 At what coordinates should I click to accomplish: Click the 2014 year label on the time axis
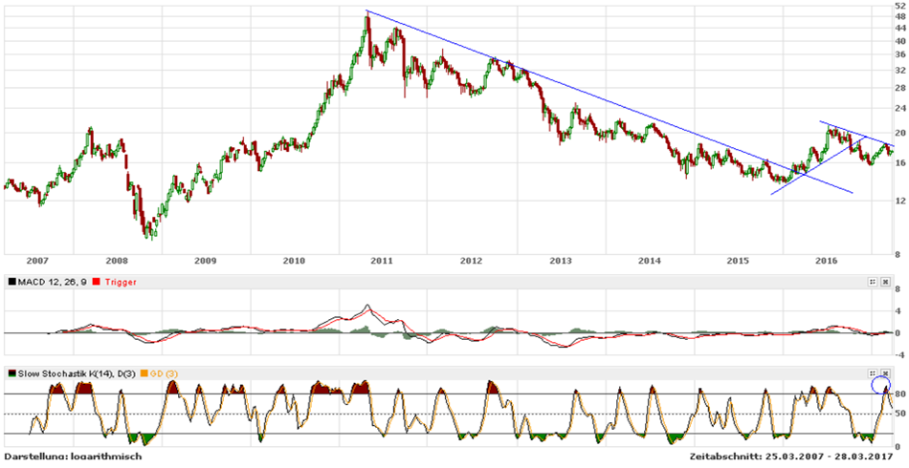pos(649,259)
